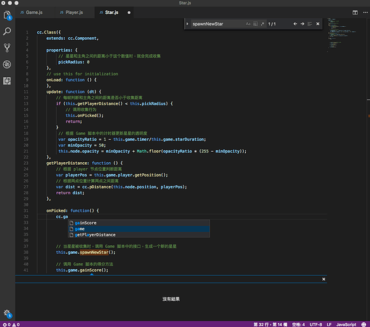Toggle Use Regular Expression in find

click(x=262, y=24)
